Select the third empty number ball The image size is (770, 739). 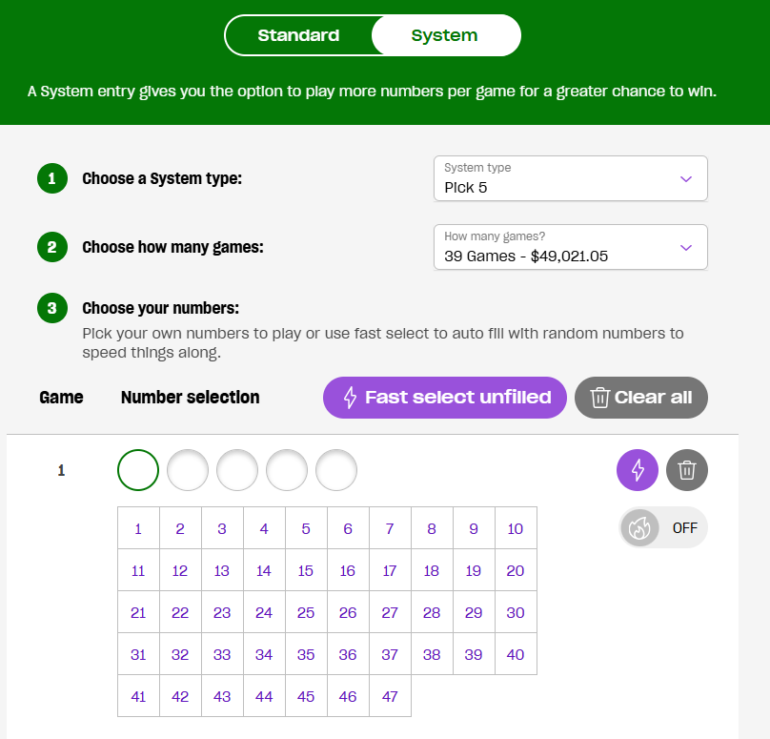(x=237, y=470)
